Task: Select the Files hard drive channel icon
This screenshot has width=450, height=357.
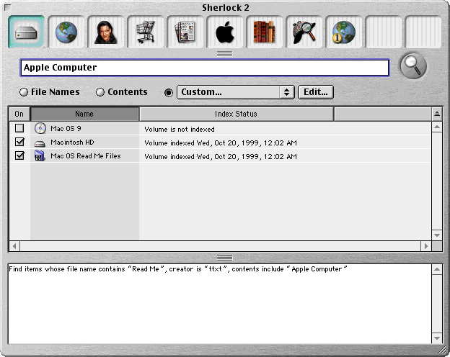Action: tap(26, 32)
